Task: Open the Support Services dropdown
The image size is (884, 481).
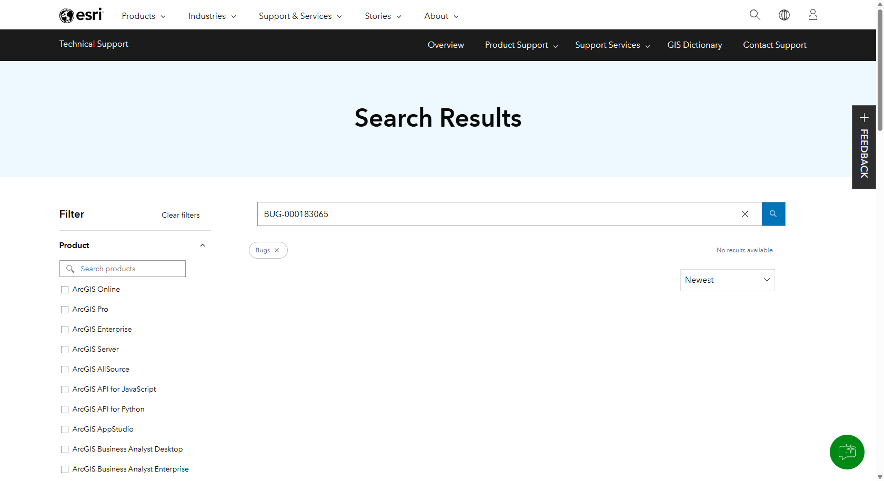Action: [612, 45]
